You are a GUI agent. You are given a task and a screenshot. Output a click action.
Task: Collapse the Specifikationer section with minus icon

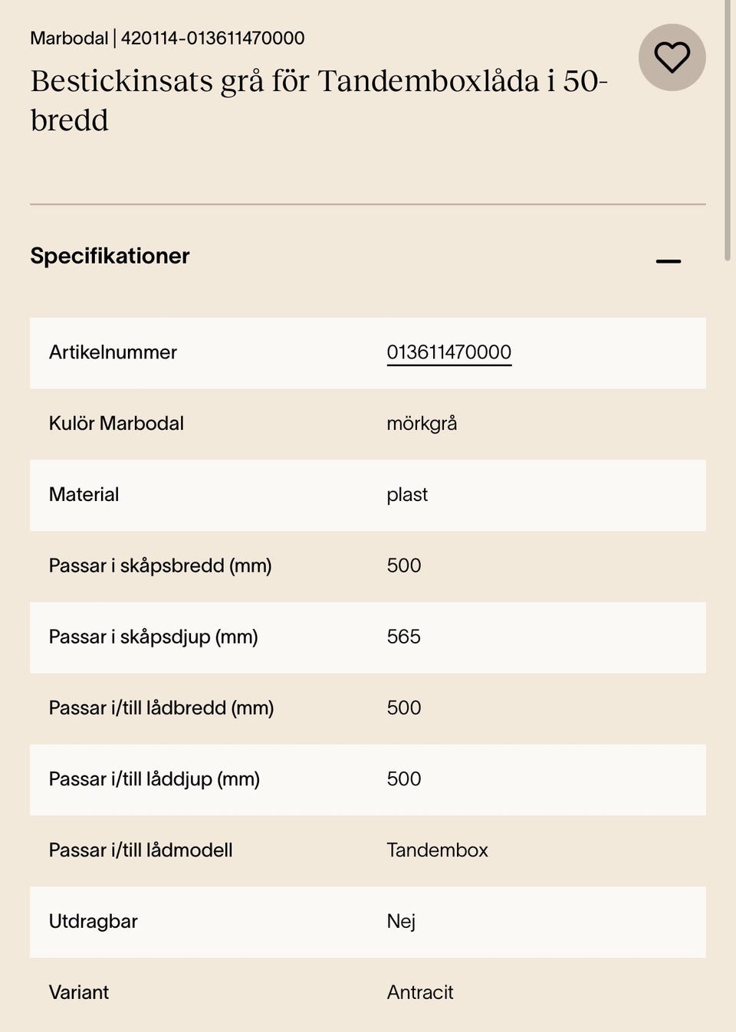[668, 261]
